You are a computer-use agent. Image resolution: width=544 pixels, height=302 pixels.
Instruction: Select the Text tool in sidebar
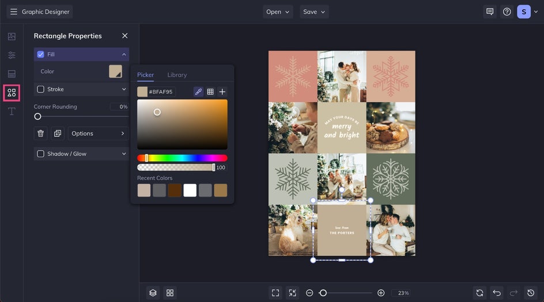click(12, 112)
